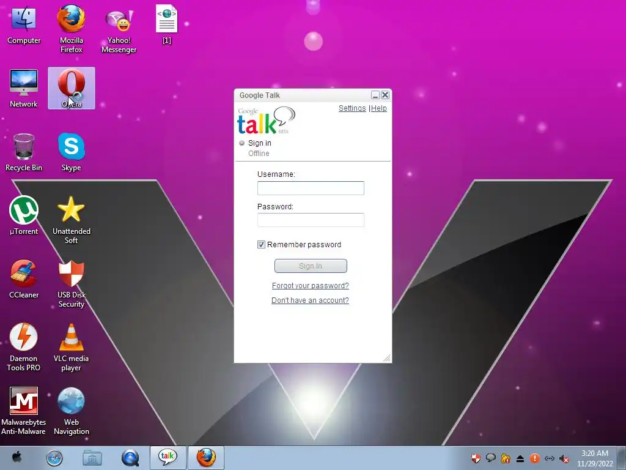Screen dimensions: 626x470
Task: Open VLC media player shortcut
Action: [71, 347]
